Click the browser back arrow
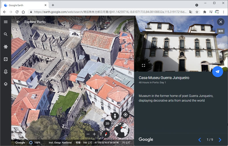Screen dimensions: 228x146 click(x=5, y=12)
